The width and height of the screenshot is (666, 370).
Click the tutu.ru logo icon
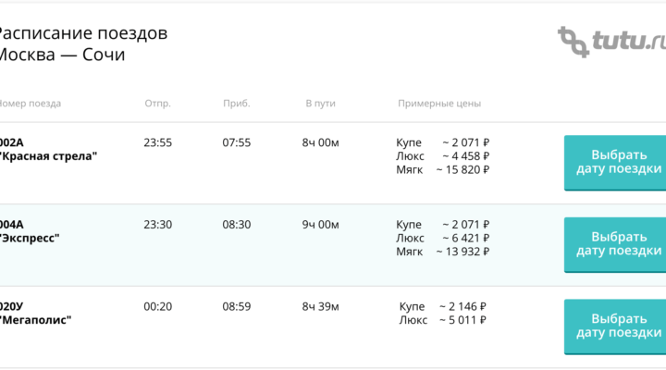573,42
